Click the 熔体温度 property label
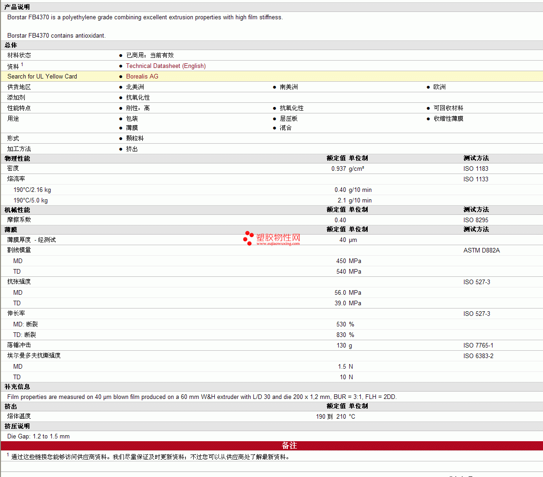The height and width of the screenshot is (477, 543). point(19,416)
